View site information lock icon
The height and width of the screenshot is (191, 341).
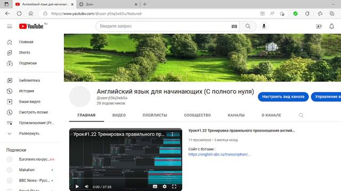pyautogui.click(x=45, y=14)
